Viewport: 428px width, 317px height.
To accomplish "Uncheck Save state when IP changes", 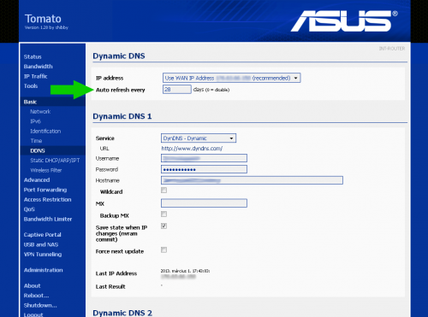I will pyautogui.click(x=163, y=226).
